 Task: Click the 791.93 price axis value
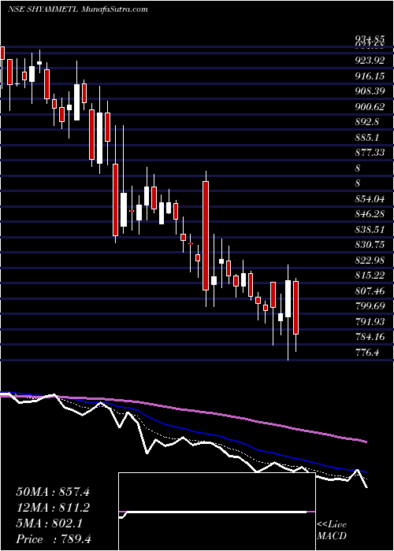(x=370, y=321)
